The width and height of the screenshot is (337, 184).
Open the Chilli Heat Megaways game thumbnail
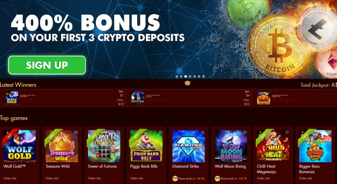[x=273, y=146]
